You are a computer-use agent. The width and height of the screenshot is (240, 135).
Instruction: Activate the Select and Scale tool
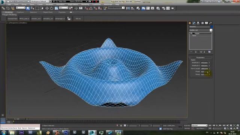coord(56,8)
